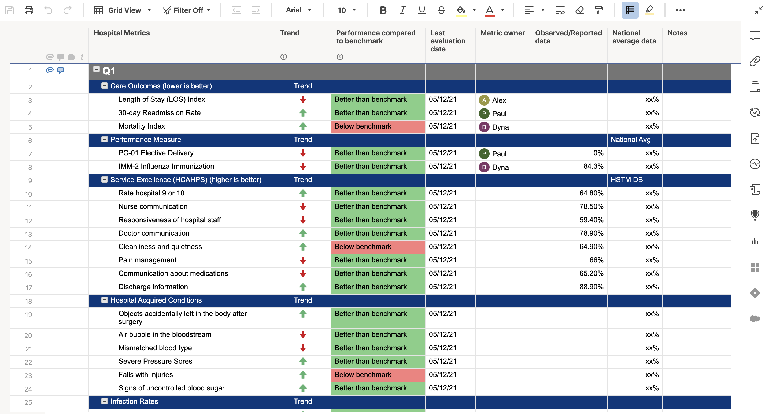769x414 pixels.
Task: Toggle the Conditional Formatting grid button
Action: 630,10
